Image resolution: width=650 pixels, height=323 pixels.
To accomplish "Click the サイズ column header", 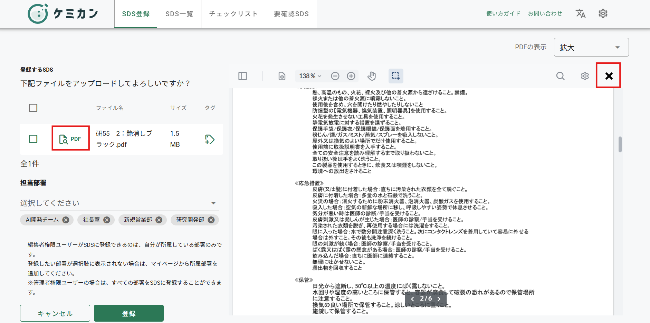I will point(178,108).
